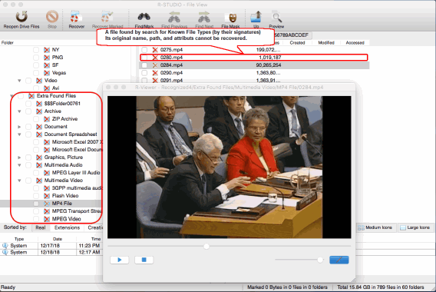Click the Preview magnifier icon
Screen dimensions: 436x292
[276, 17]
